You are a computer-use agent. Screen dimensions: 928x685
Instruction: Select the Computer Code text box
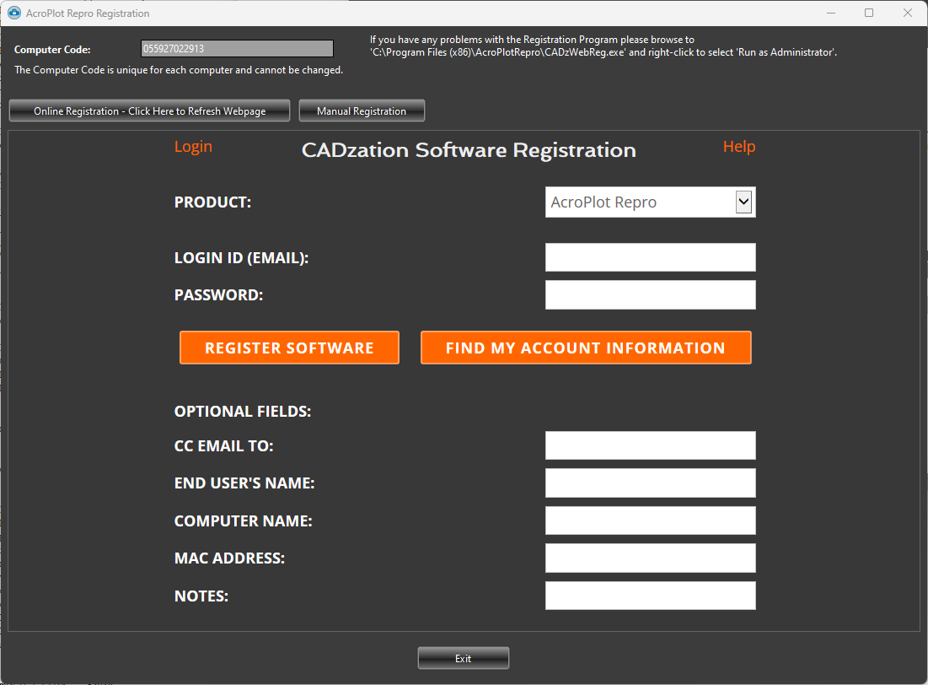[236, 49]
